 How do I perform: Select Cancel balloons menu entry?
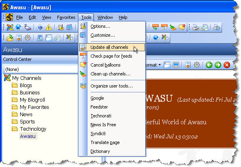point(112,65)
